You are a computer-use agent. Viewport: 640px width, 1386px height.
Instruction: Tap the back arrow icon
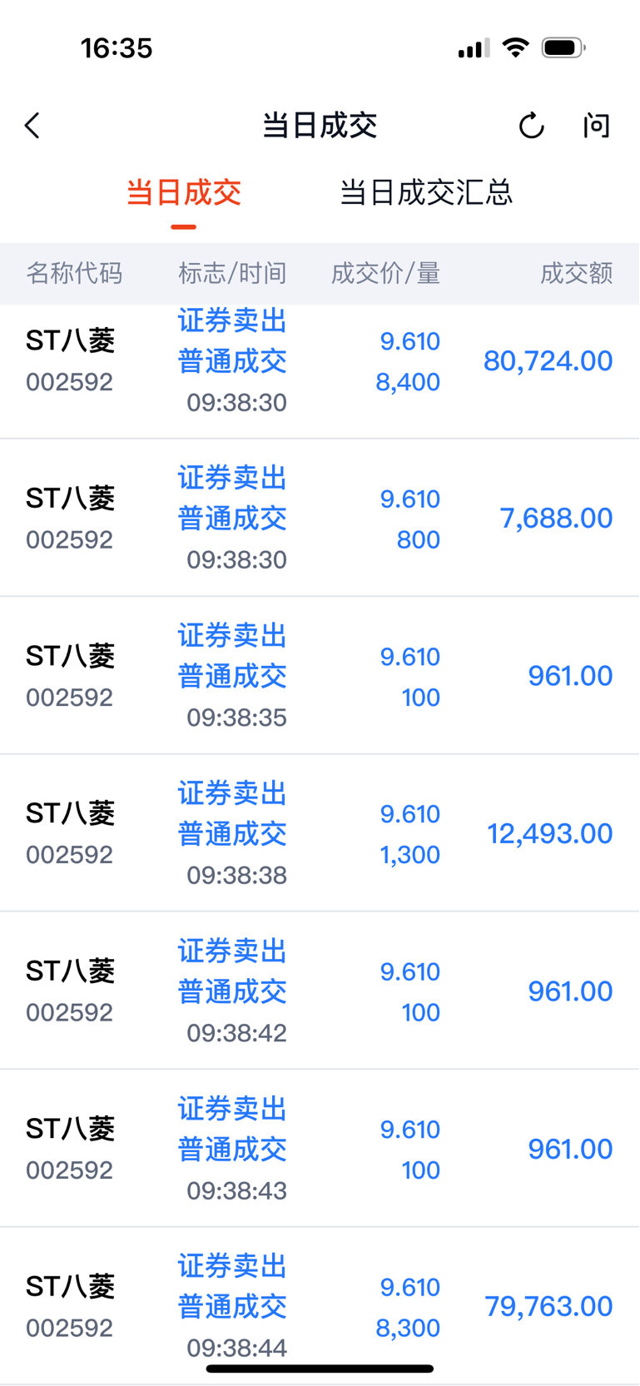(x=32, y=126)
